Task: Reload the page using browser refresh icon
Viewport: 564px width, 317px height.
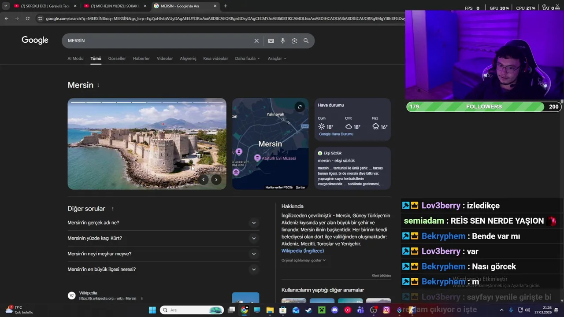Action: click(27, 18)
